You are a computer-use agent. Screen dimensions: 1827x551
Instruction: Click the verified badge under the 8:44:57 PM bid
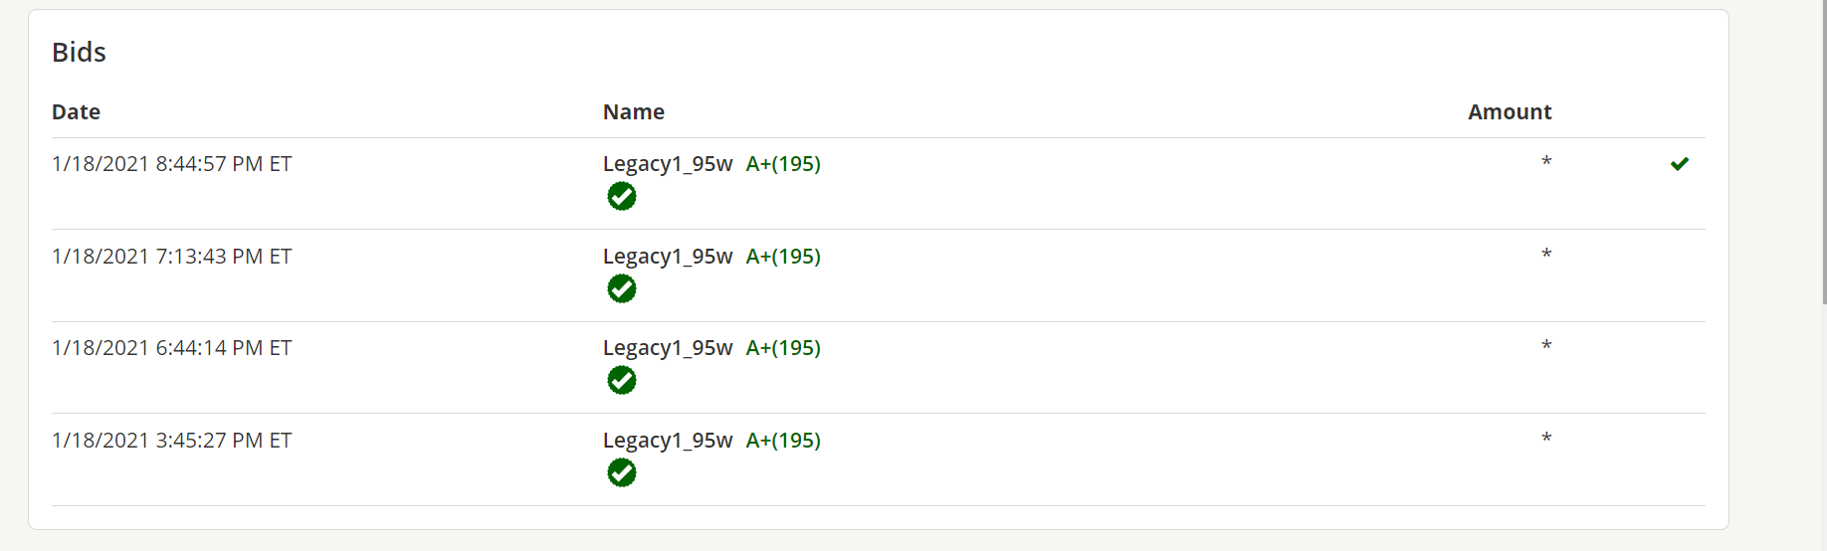point(622,197)
